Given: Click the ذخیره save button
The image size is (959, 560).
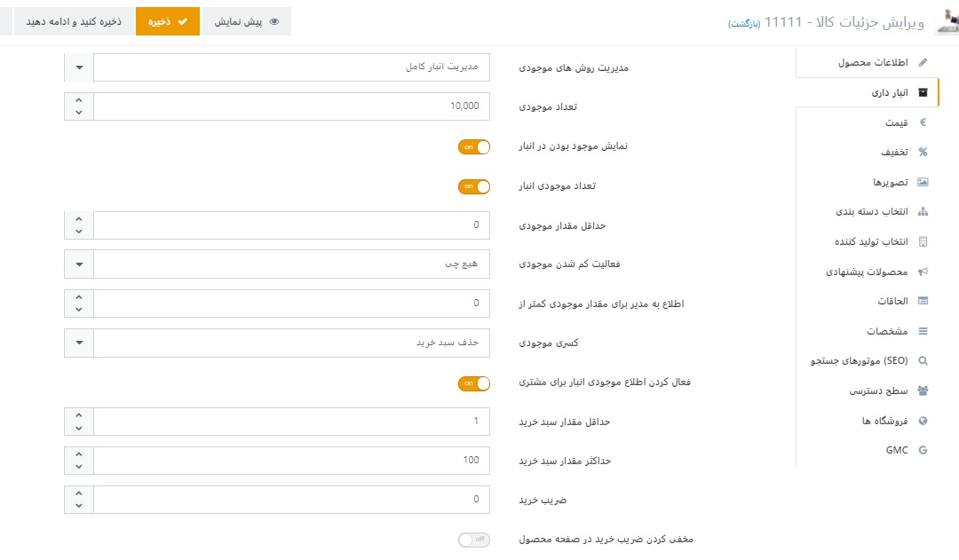Looking at the screenshot, I should click(x=168, y=21).
